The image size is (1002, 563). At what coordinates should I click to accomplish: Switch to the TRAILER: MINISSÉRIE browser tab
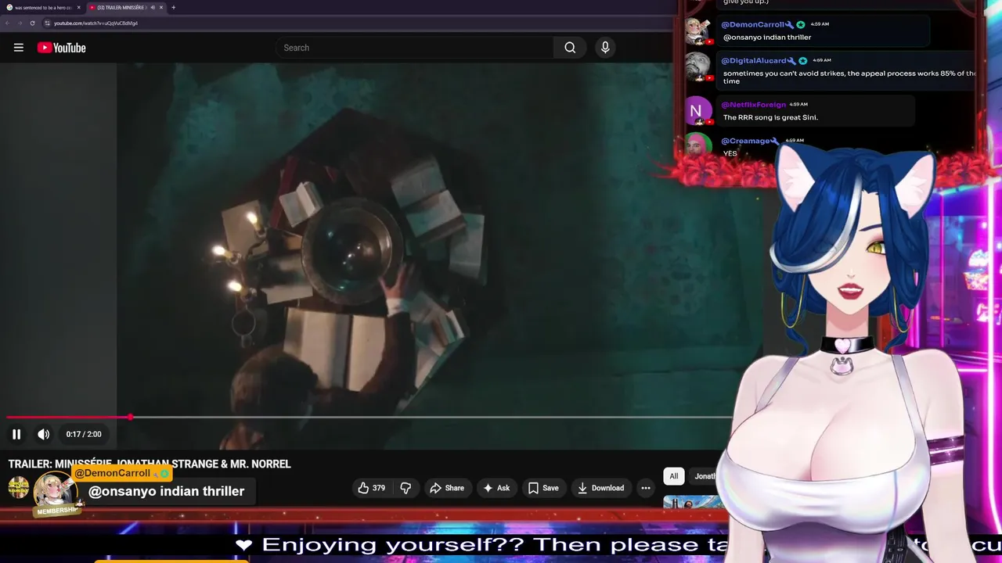(x=125, y=7)
